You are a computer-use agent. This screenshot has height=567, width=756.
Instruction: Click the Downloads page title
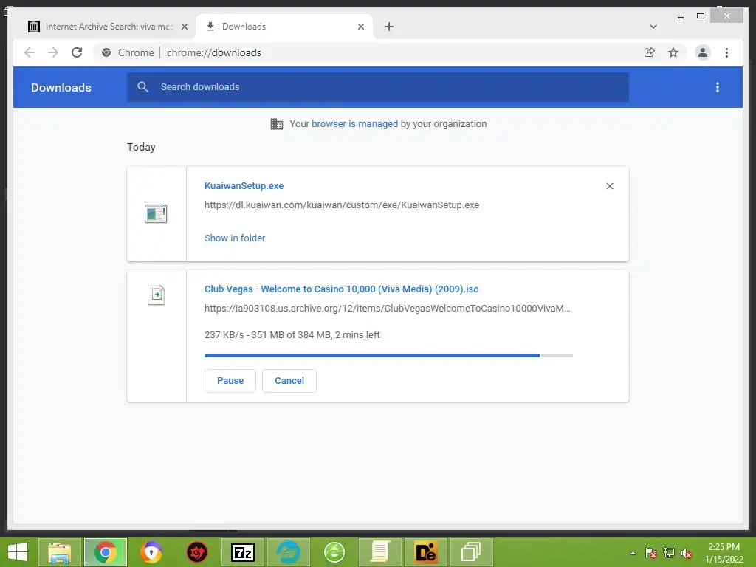pos(61,87)
